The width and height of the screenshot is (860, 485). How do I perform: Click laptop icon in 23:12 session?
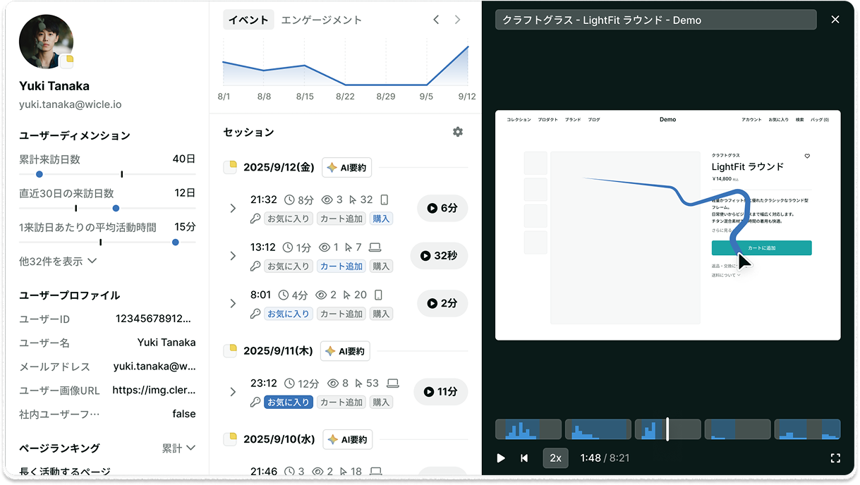coord(393,383)
